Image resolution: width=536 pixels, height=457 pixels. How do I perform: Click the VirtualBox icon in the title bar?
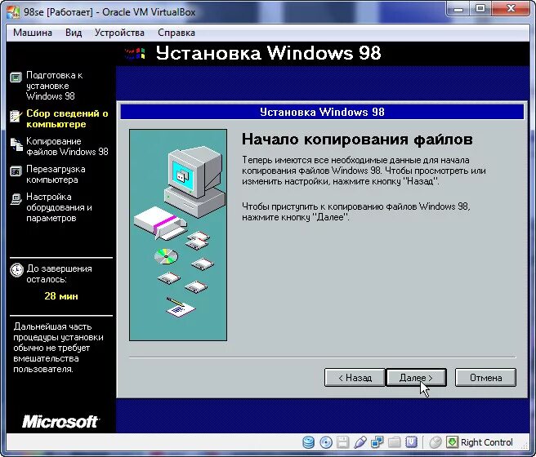pos(14,12)
